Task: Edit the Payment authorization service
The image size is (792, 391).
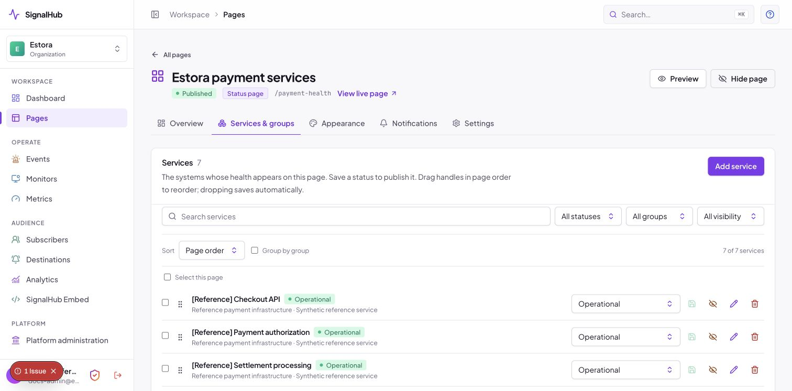Action: pyautogui.click(x=734, y=337)
